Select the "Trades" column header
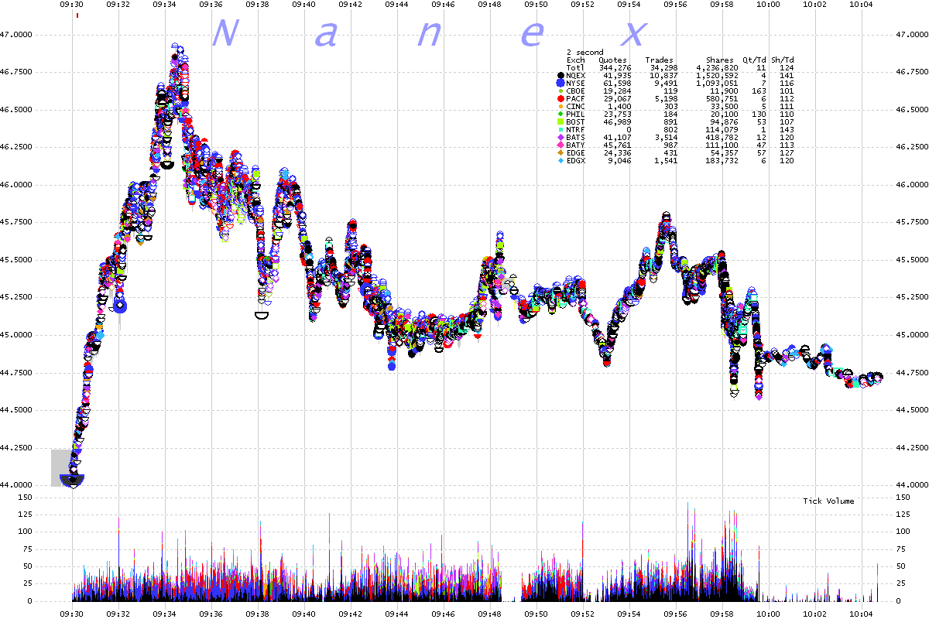The height and width of the screenshot is (619, 929). (x=660, y=60)
